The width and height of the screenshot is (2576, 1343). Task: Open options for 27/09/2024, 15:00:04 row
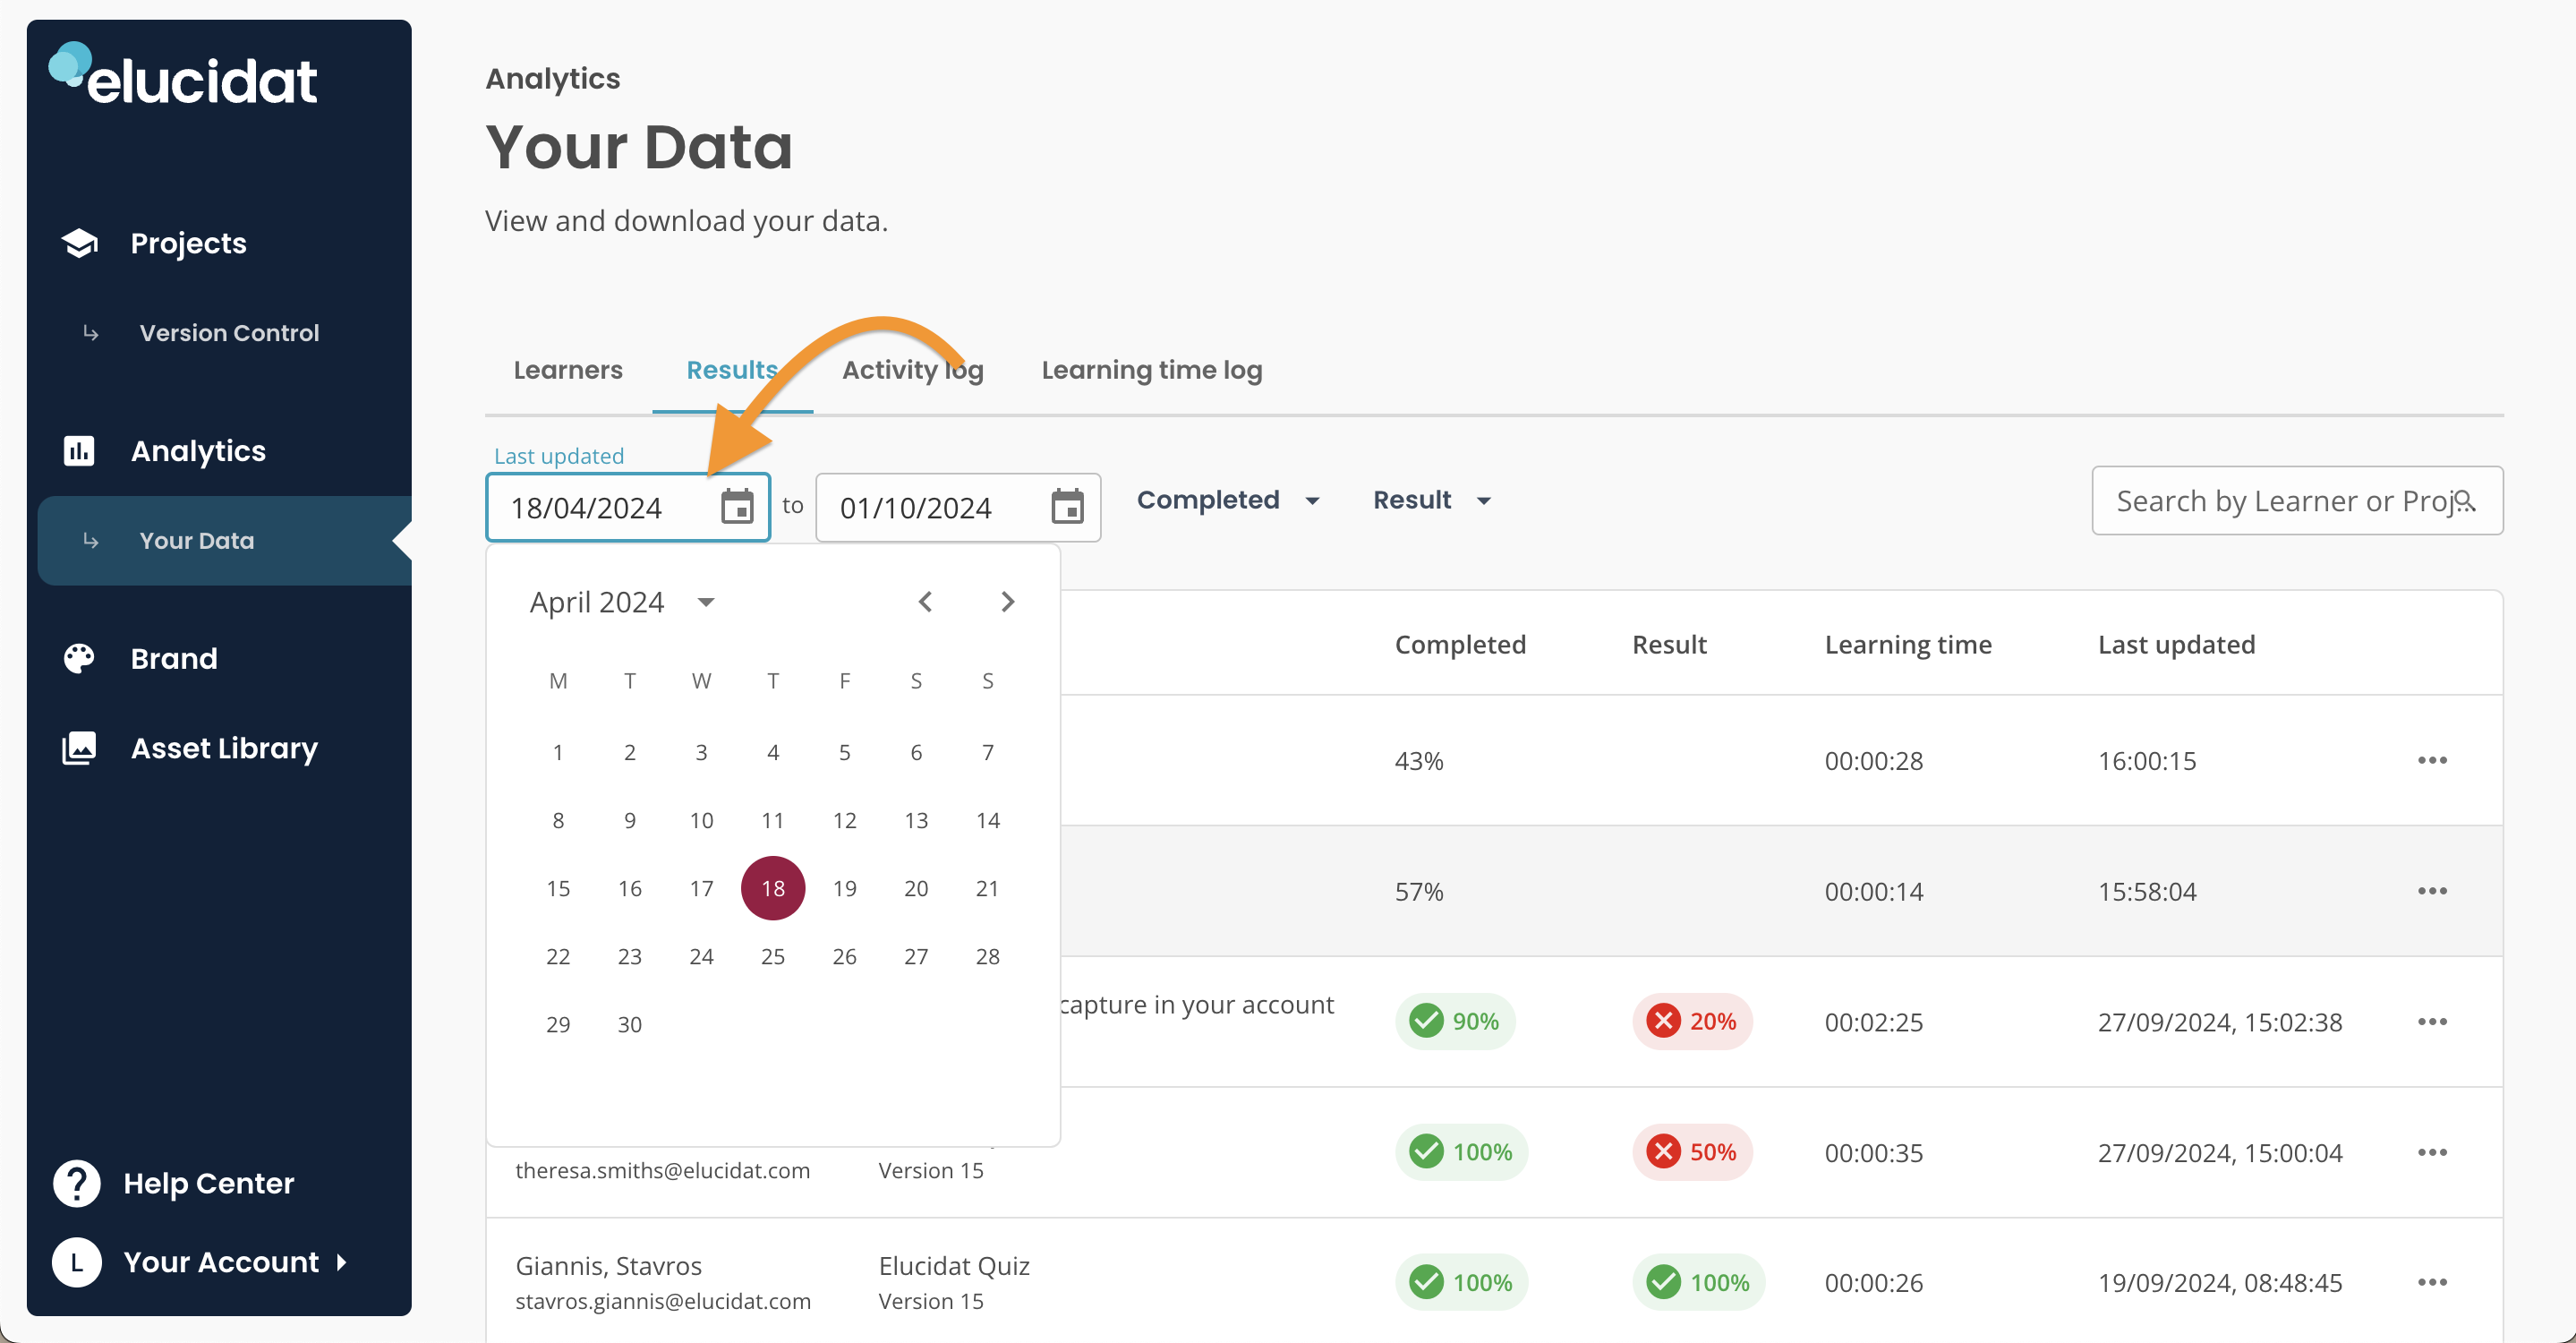coord(2432,1153)
